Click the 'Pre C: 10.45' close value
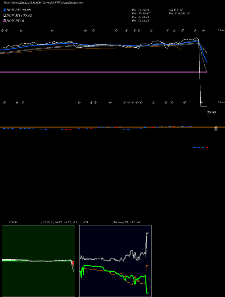The image size is (225, 297). tap(140, 21)
